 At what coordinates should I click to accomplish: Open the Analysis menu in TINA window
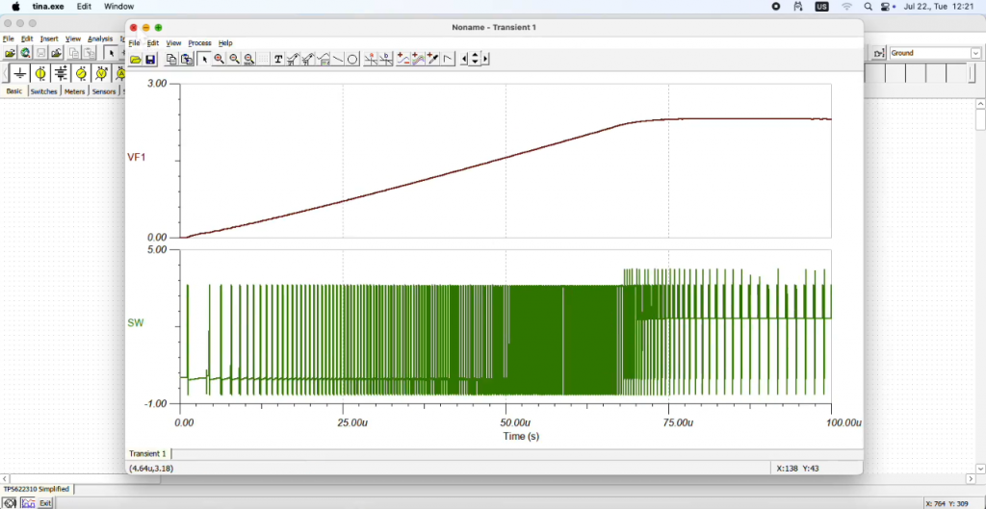click(x=100, y=38)
